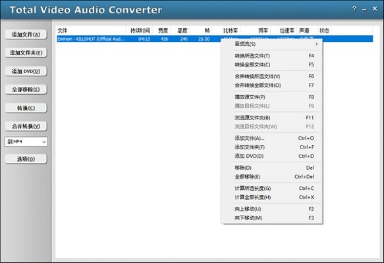This screenshot has width=384, height=263.
Task: Click the 25.00 frame rate cell
Action: pos(204,39)
